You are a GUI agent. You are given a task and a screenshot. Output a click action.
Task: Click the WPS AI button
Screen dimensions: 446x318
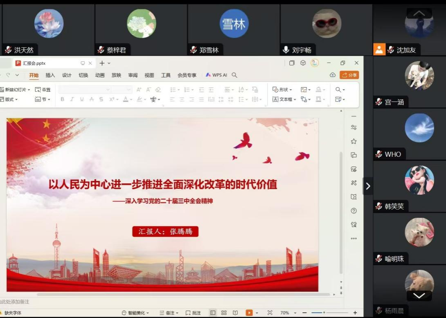216,75
